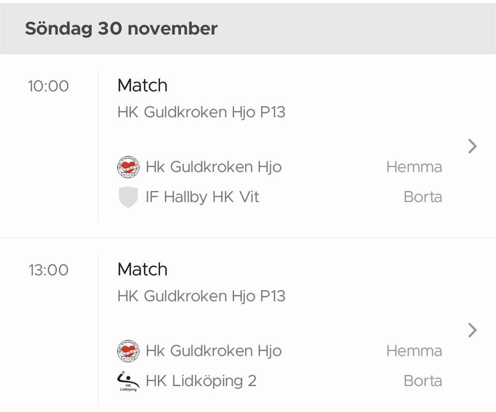This screenshot has width=496, height=412.
Task: Click Hk Guldkroken Hjo home team at 13:00
Action: tap(213, 350)
